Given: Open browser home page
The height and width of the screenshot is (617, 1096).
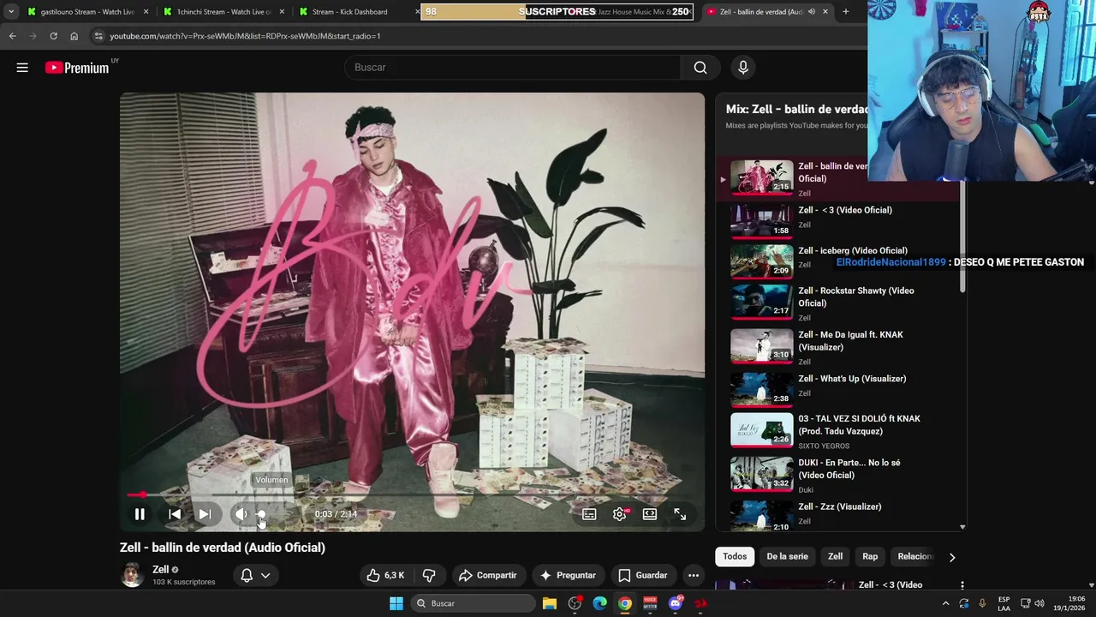Looking at the screenshot, I should point(74,36).
